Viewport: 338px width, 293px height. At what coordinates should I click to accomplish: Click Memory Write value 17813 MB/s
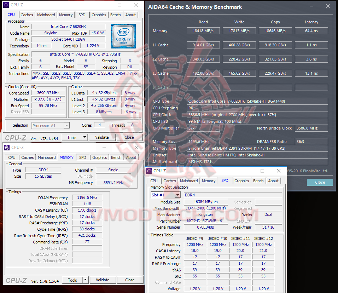tap(239, 31)
